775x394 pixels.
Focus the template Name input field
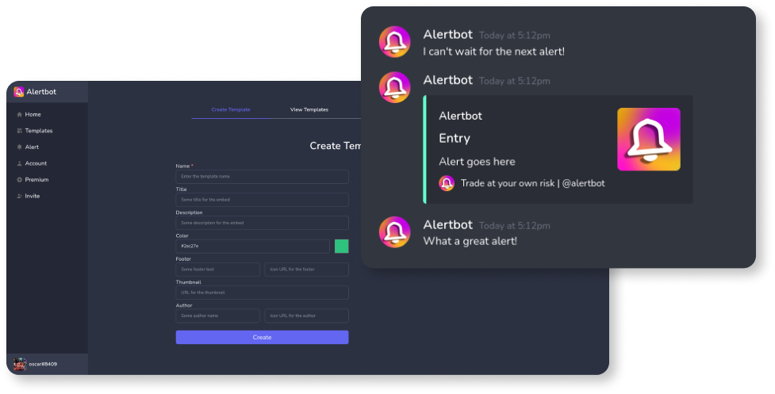coord(262,176)
